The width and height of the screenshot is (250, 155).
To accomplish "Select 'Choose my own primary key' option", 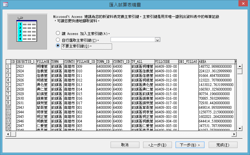I will 58,40.
